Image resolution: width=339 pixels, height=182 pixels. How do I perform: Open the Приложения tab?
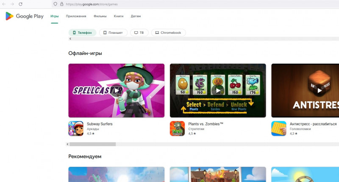tap(76, 16)
